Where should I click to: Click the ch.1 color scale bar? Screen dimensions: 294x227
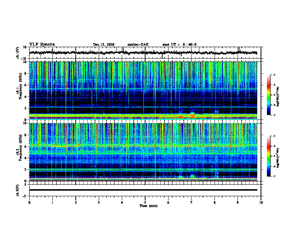[x=269, y=95]
